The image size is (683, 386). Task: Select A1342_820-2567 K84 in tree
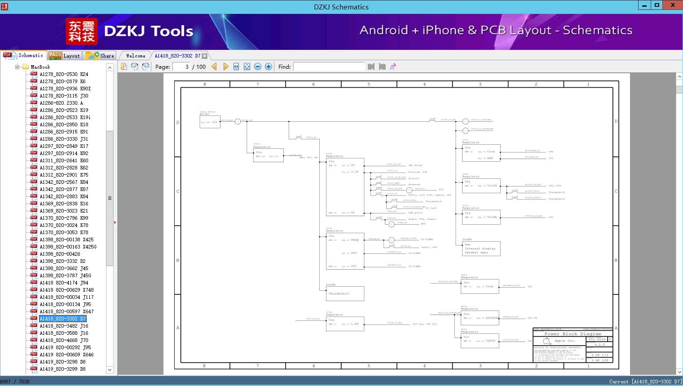[64, 182]
